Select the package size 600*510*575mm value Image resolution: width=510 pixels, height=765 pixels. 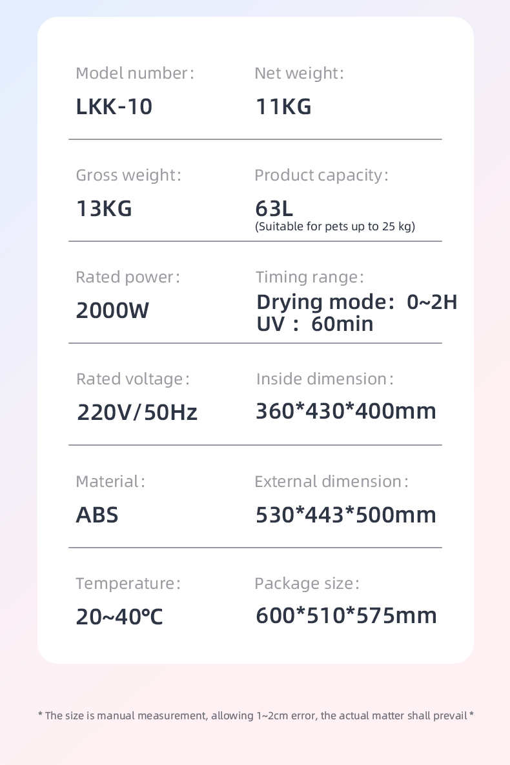pos(346,616)
